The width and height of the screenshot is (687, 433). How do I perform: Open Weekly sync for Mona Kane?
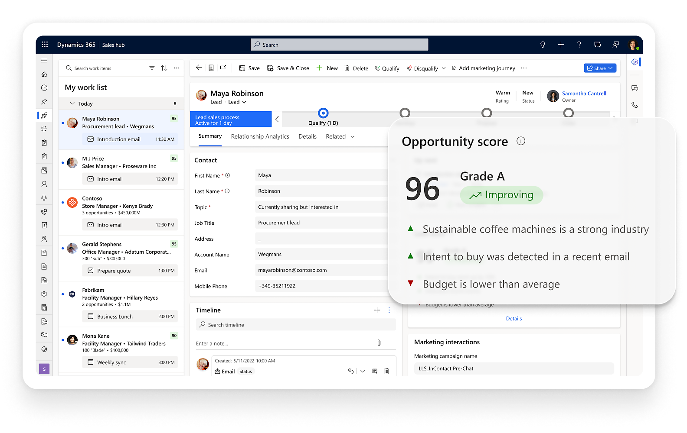(130, 362)
